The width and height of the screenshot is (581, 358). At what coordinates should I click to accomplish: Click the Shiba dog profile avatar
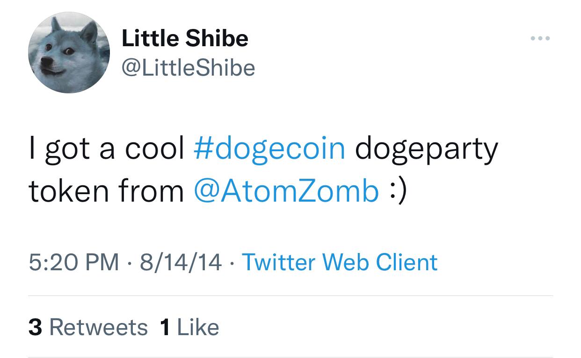[x=69, y=52]
